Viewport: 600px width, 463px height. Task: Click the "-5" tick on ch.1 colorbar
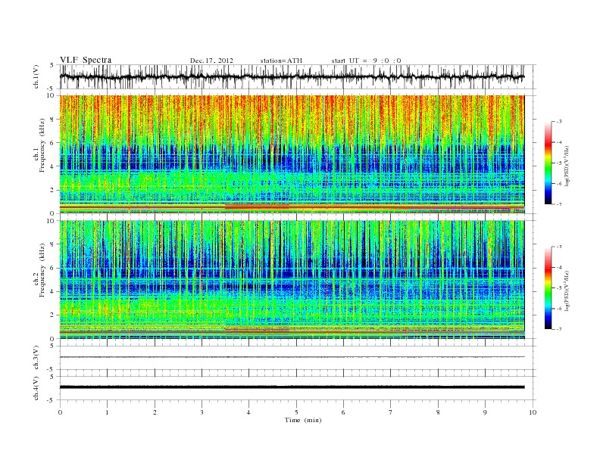(x=559, y=163)
